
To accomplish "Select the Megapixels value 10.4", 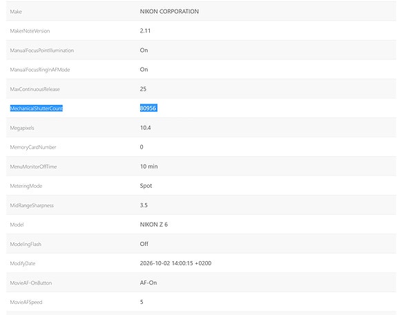I will [146, 128].
